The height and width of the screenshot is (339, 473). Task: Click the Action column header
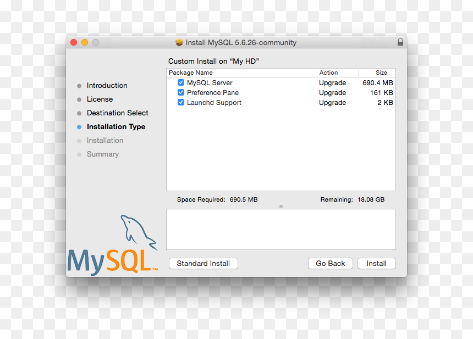click(328, 73)
